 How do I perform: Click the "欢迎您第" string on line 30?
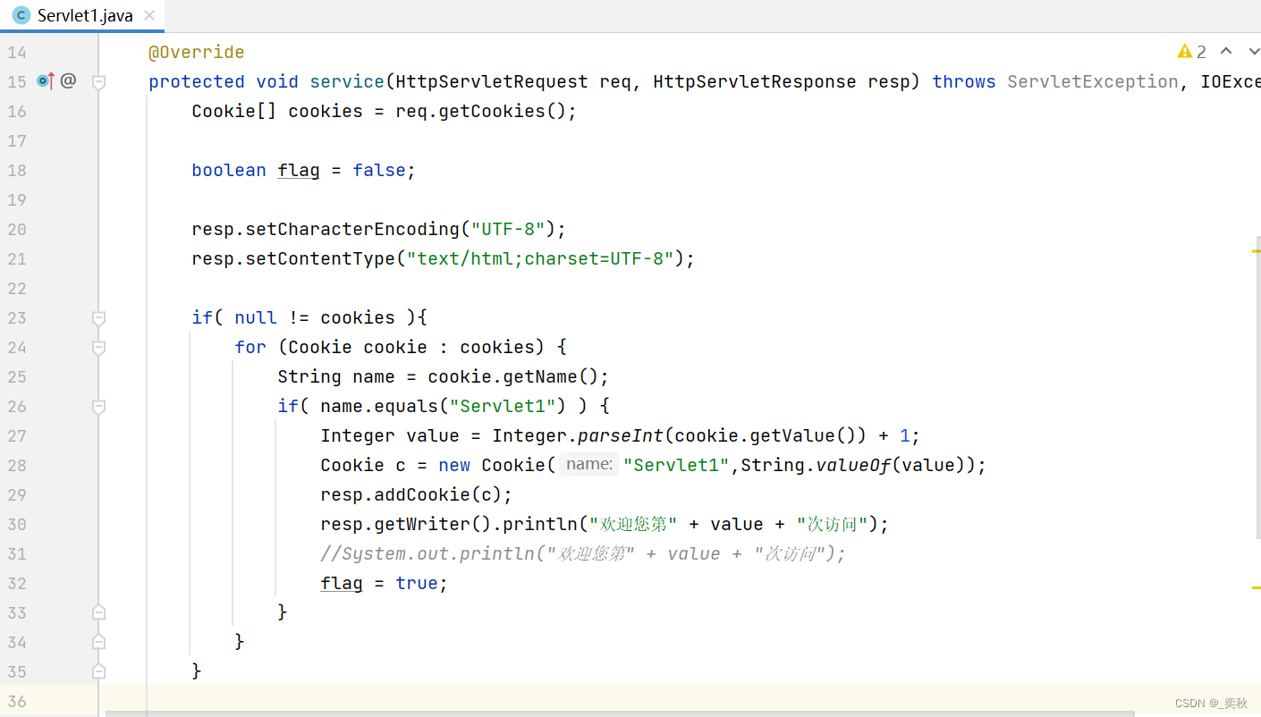tap(633, 524)
